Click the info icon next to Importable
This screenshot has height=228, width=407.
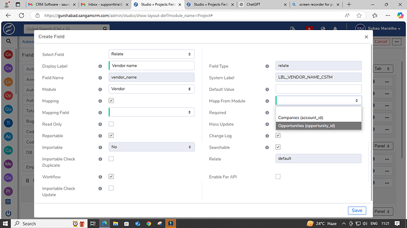click(100, 148)
